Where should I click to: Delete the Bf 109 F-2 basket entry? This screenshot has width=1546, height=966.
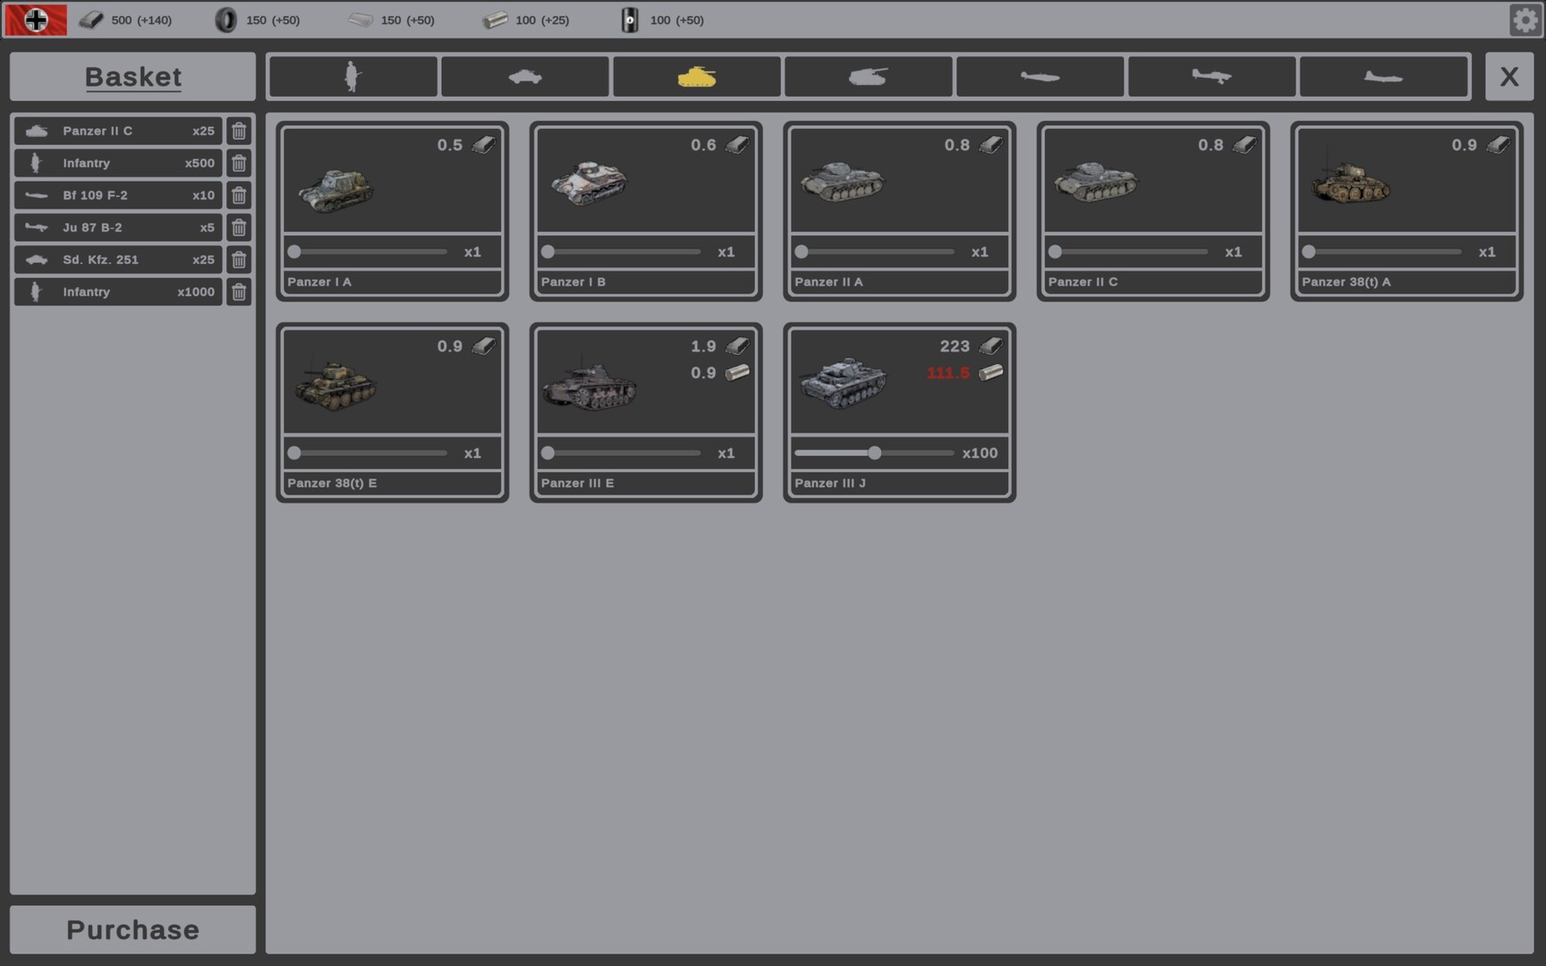point(239,195)
